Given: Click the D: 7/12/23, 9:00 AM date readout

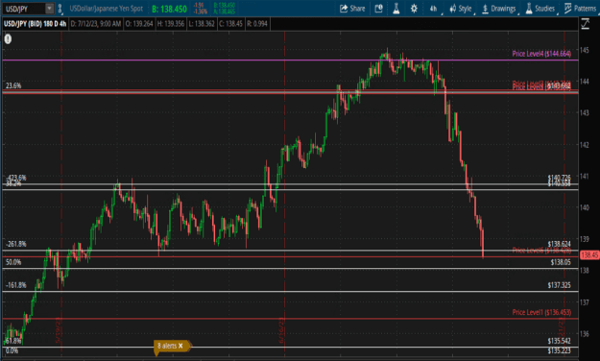Looking at the screenshot, I should pos(96,24).
